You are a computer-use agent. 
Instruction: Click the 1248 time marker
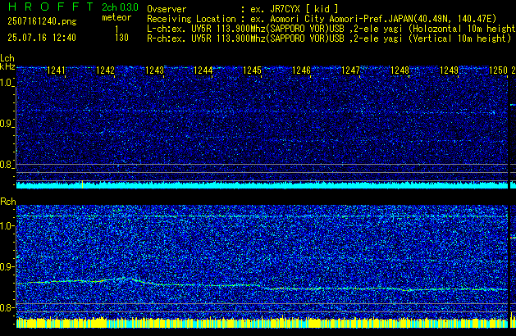point(400,70)
